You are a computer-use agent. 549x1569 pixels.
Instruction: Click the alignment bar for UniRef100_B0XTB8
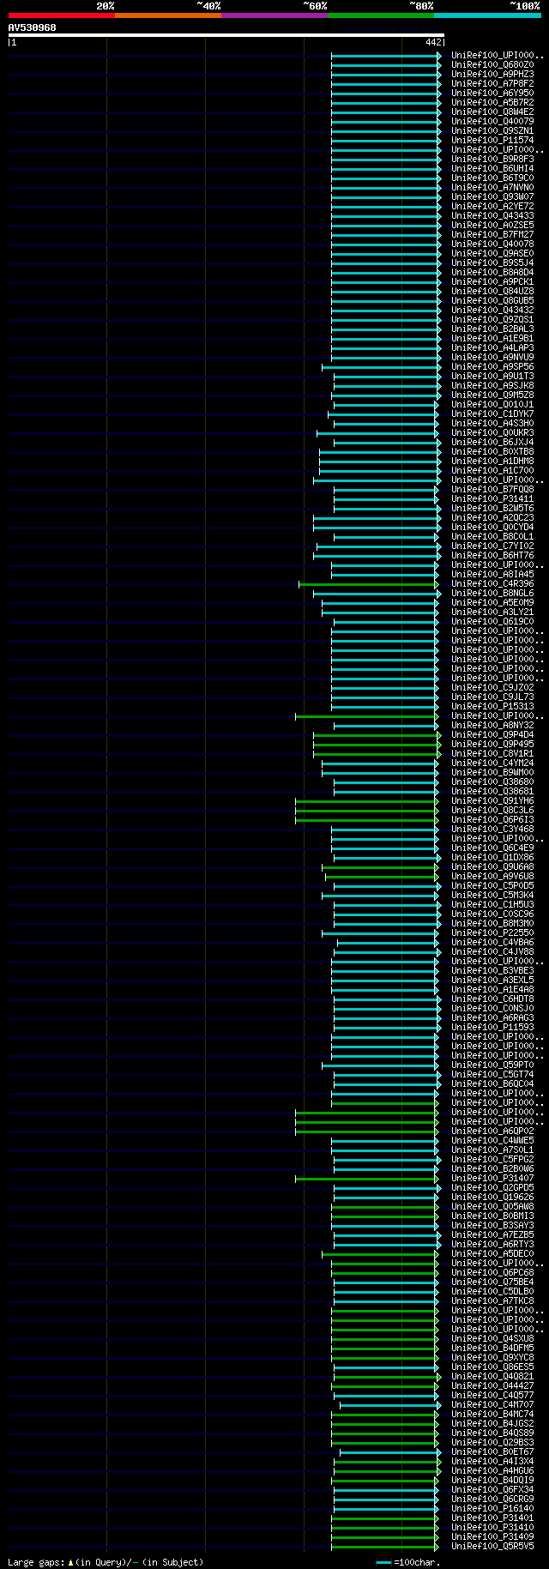pos(380,452)
